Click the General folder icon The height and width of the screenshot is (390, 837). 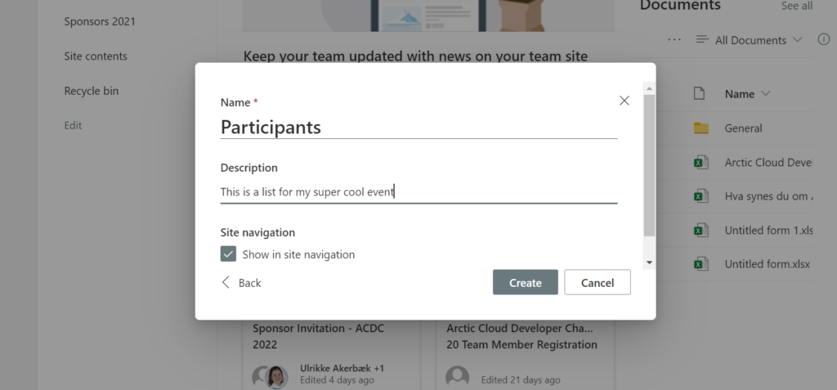(700, 128)
